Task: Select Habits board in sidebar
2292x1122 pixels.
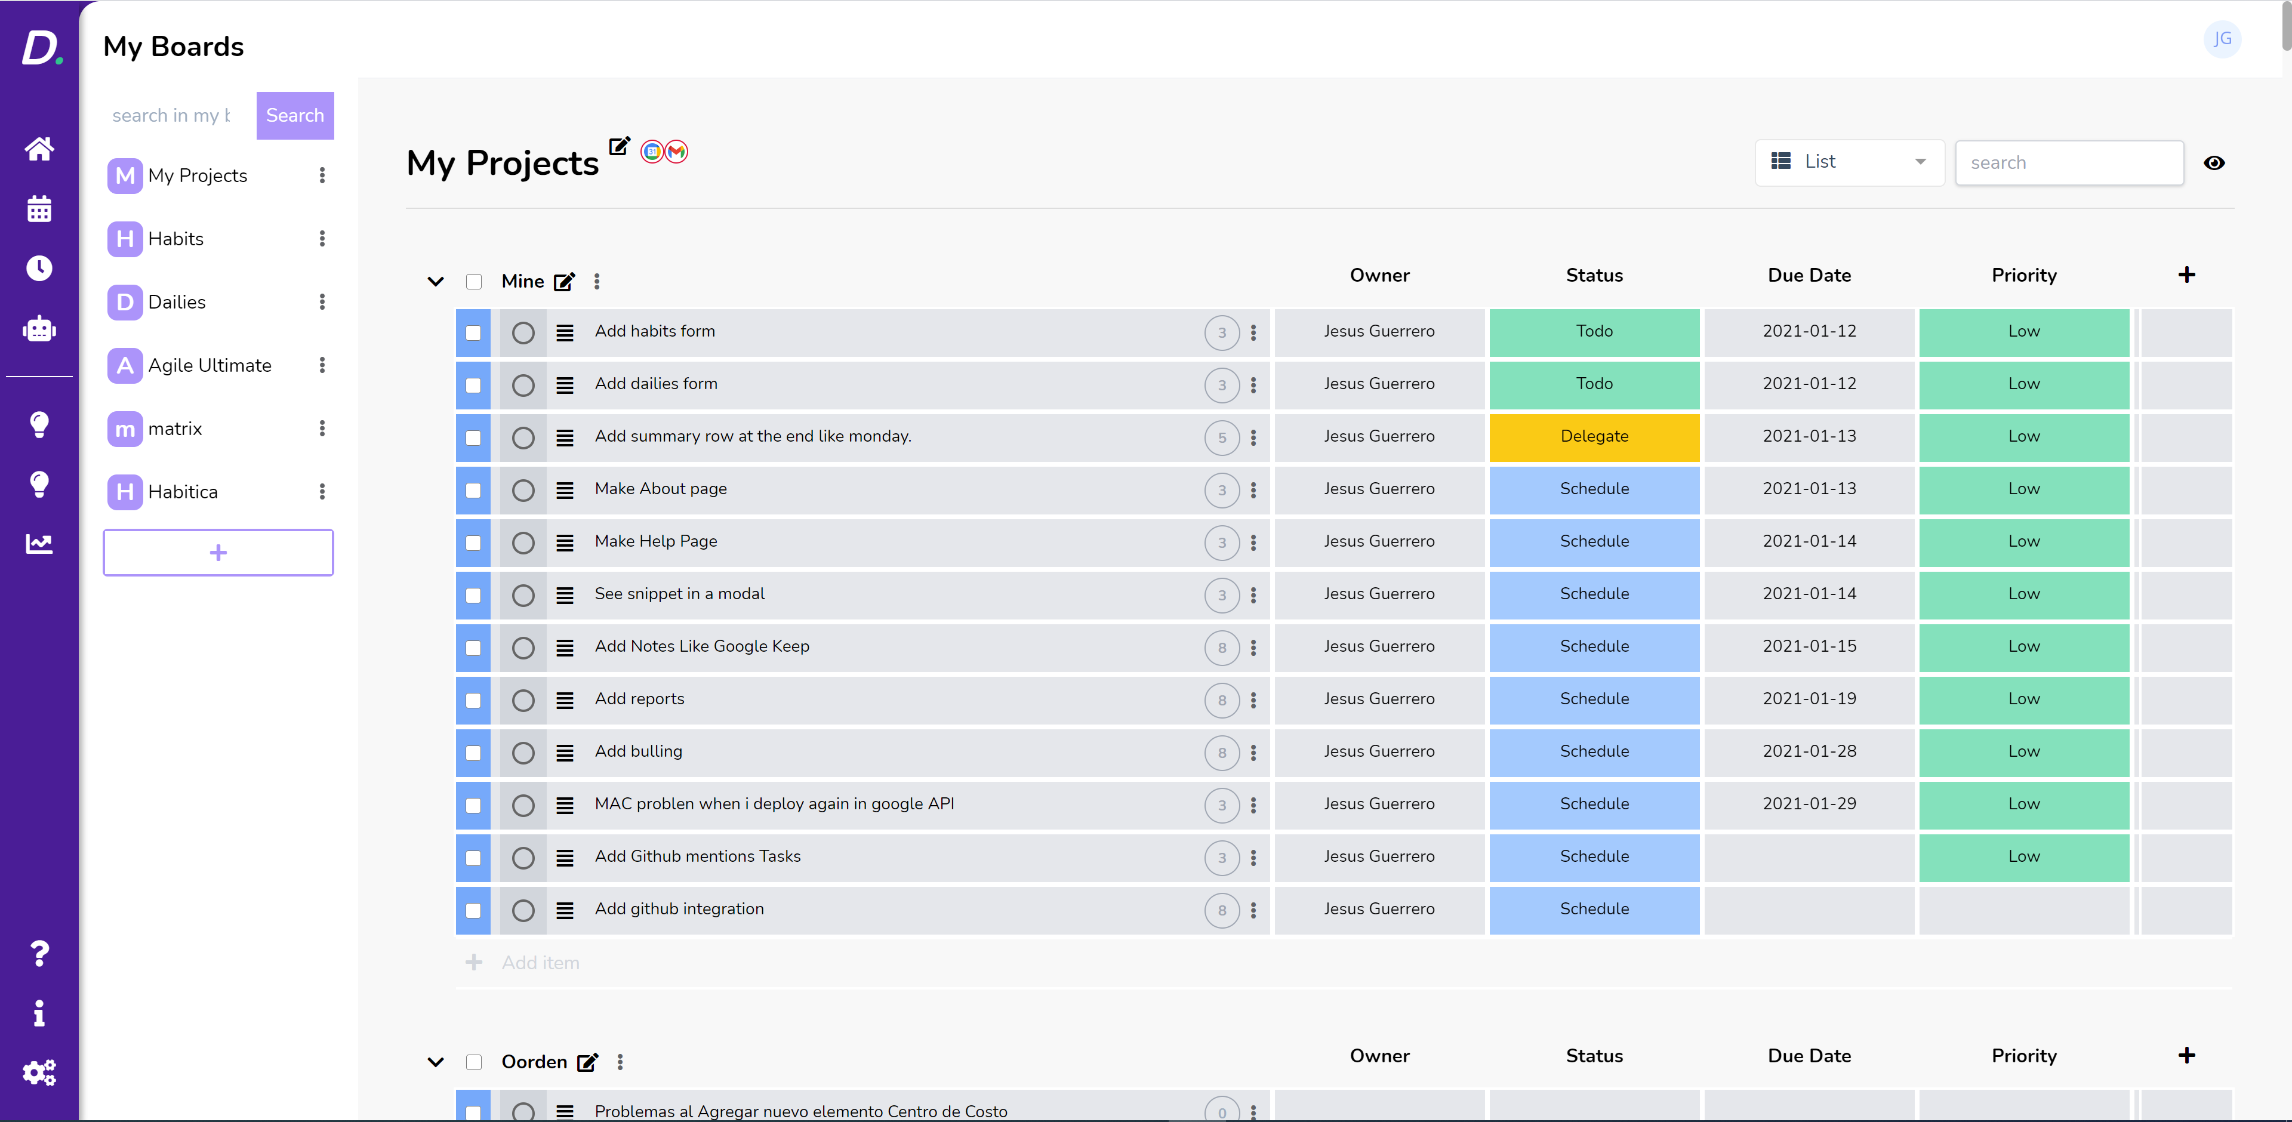Action: pyautogui.click(x=176, y=239)
